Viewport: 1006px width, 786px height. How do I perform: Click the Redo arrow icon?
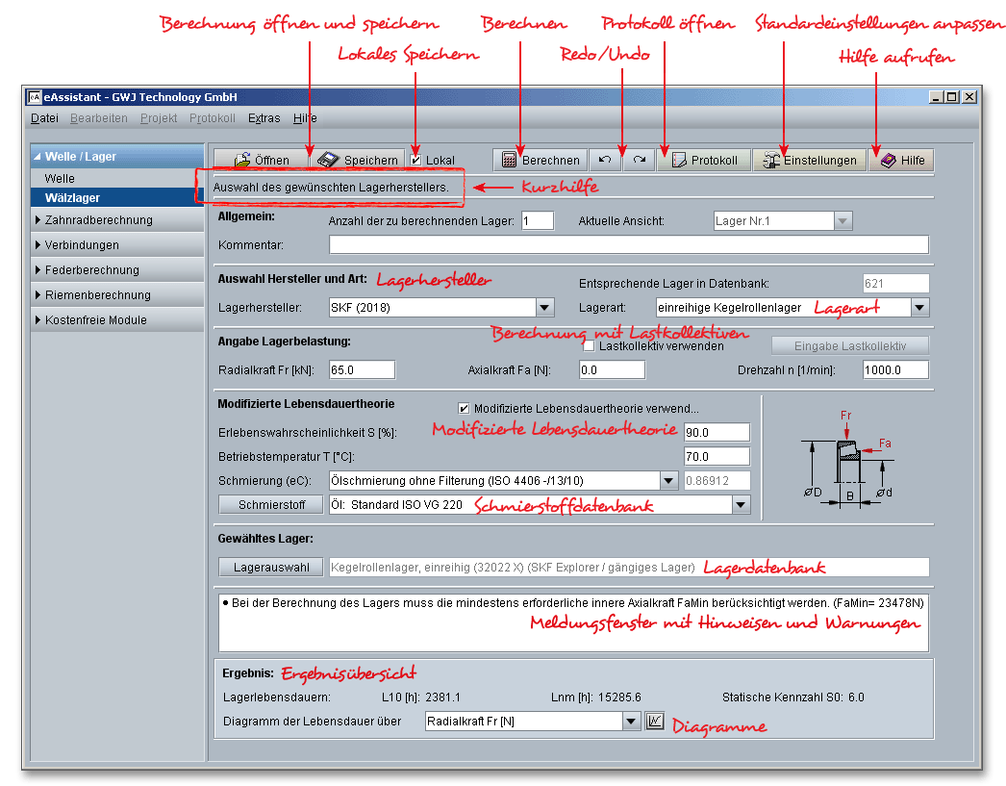[638, 160]
